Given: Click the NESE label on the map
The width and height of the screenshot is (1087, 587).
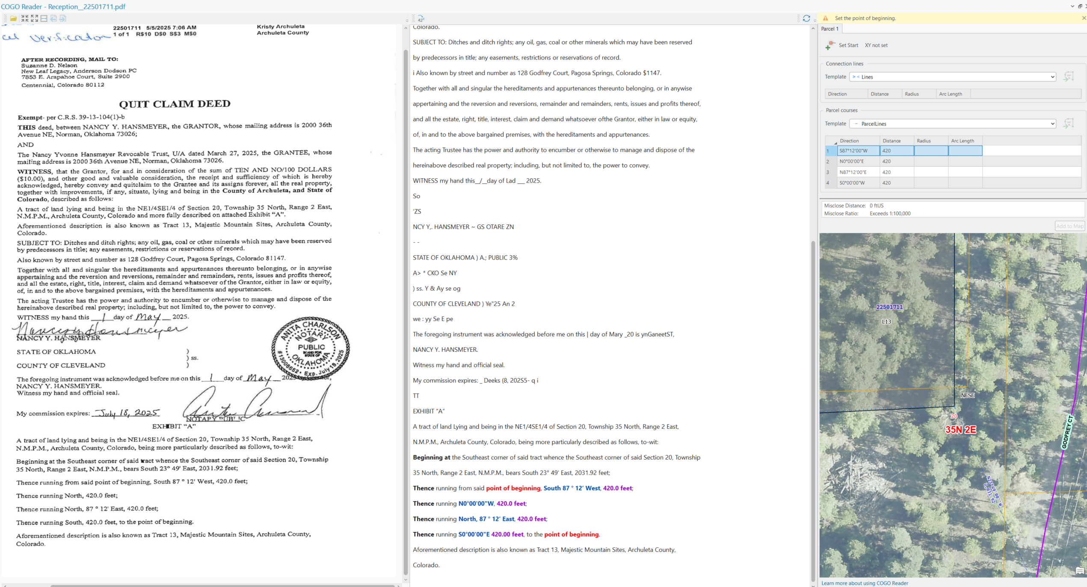Looking at the screenshot, I should [x=968, y=395].
